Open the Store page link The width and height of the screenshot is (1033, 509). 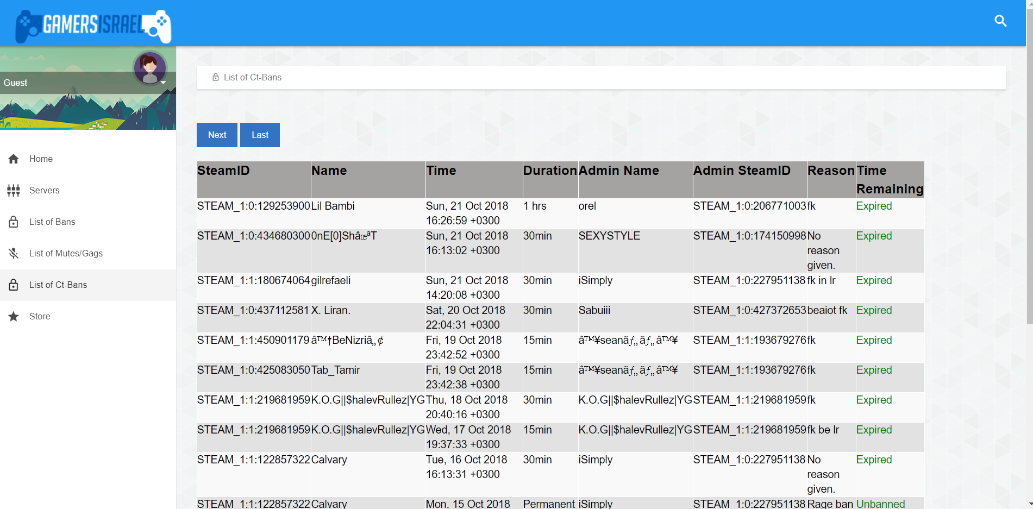(40, 317)
